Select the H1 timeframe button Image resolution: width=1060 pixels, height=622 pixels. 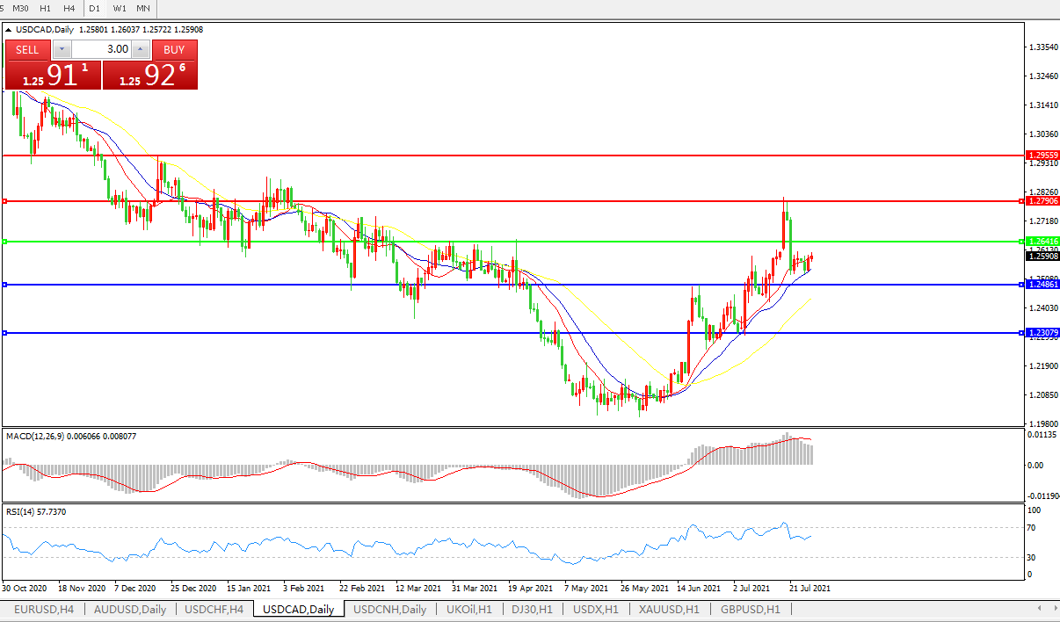[45, 8]
